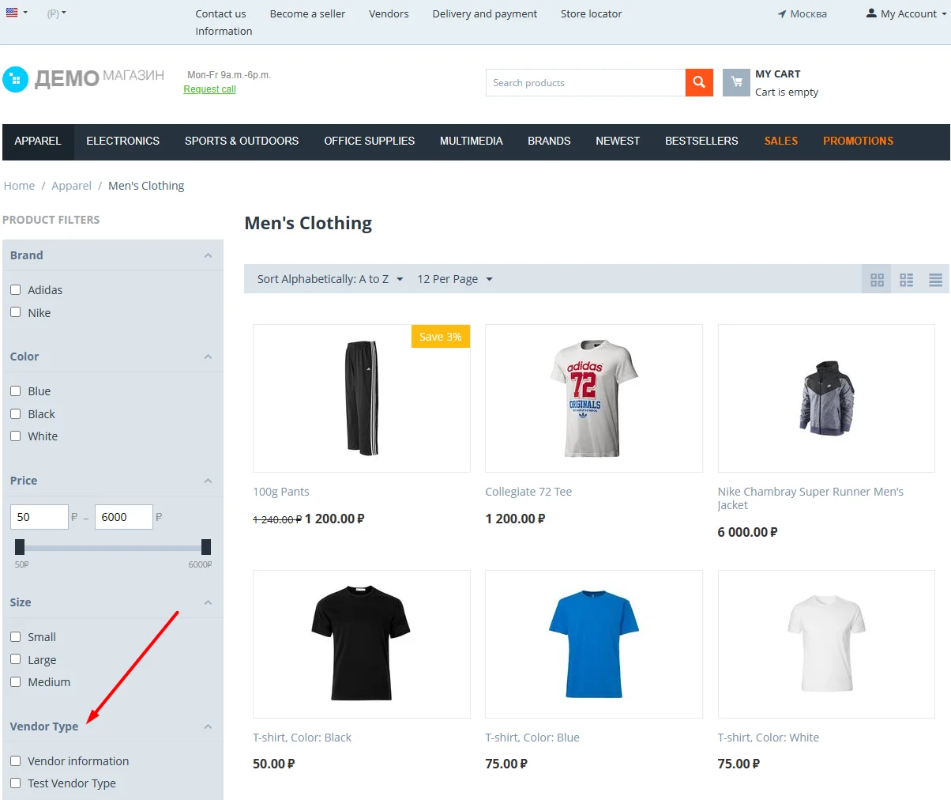Screen dimensions: 951x800
Task: Open the Collegiate 72 Tee image
Action: pos(594,398)
